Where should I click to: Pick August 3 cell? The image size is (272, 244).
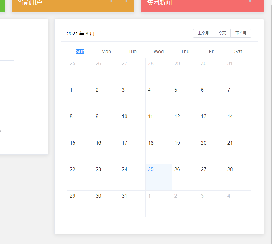coord(132,98)
